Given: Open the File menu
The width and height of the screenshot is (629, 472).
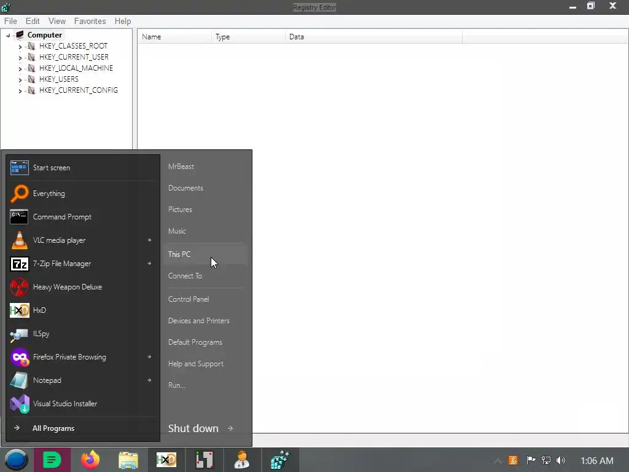Looking at the screenshot, I should [x=10, y=22].
